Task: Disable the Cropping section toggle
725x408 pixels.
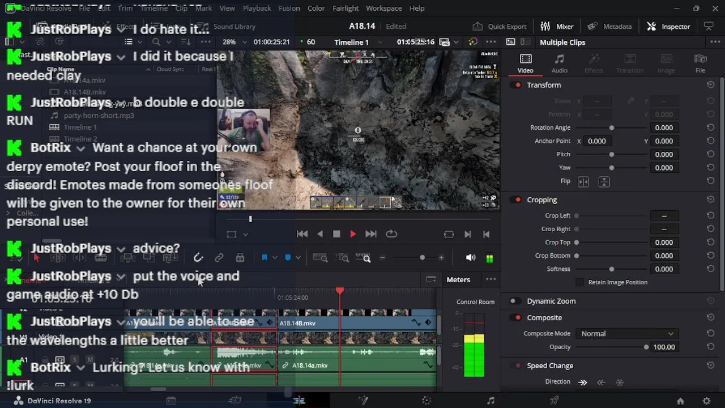Action: click(516, 200)
